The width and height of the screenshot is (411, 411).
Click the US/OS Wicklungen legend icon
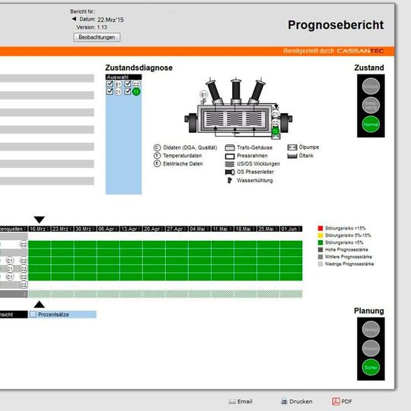[x=230, y=164]
